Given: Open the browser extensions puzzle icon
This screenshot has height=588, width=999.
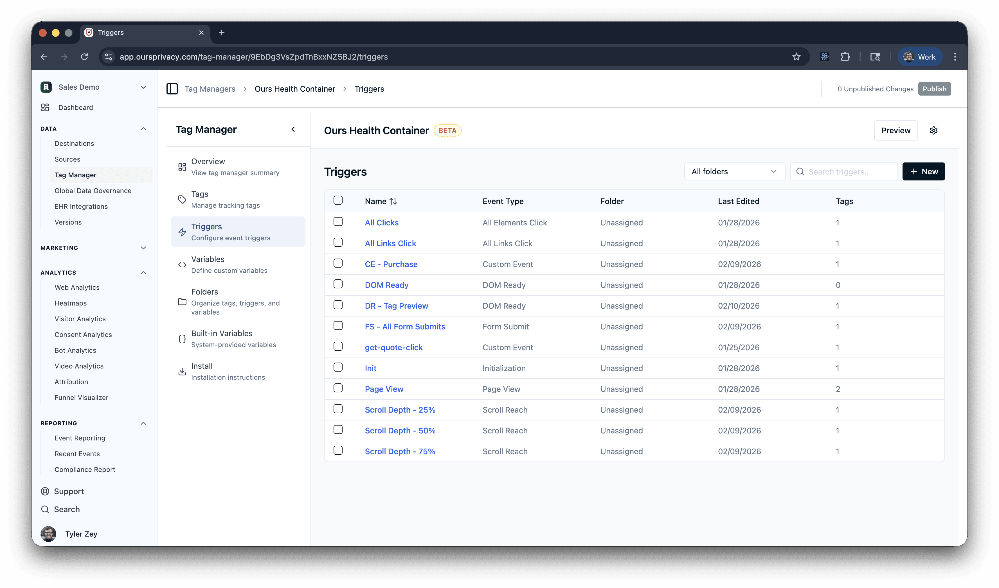Looking at the screenshot, I should pyautogui.click(x=845, y=57).
